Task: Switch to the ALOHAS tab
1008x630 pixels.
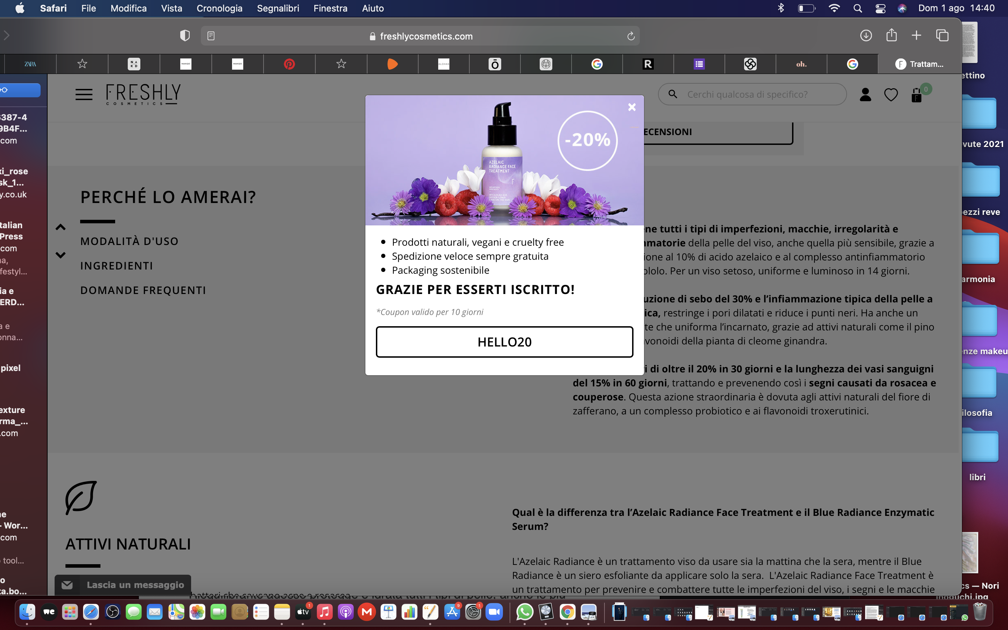Action: (x=443, y=64)
